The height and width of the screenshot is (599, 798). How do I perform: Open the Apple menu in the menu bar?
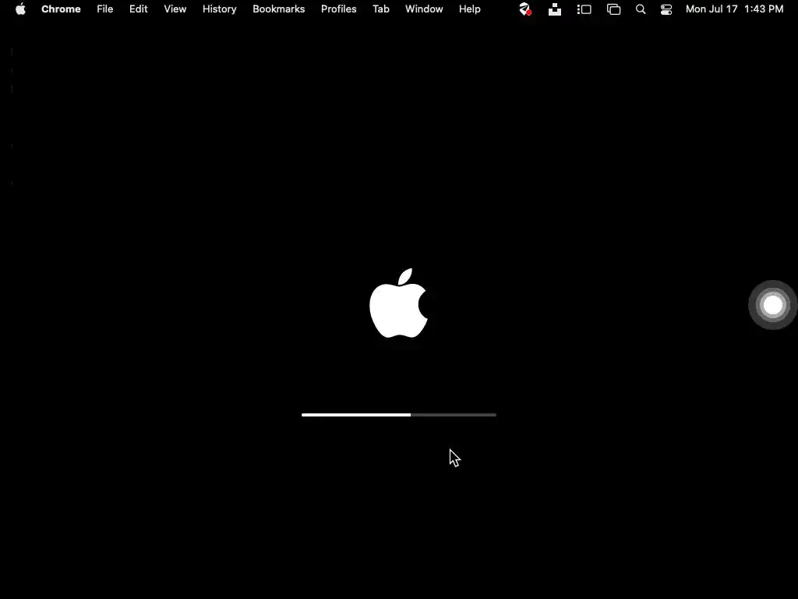click(x=20, y=9)
